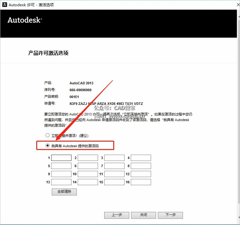This screenshot has height=225, width=240.
Task: Click the '全部清除' clear all button
Action: coord(64,192)
